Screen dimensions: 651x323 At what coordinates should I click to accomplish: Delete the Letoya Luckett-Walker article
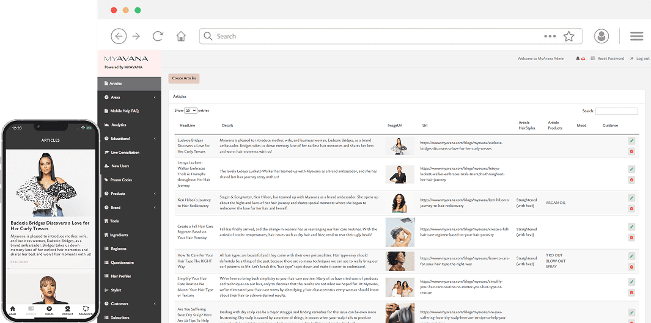point(631,180)
